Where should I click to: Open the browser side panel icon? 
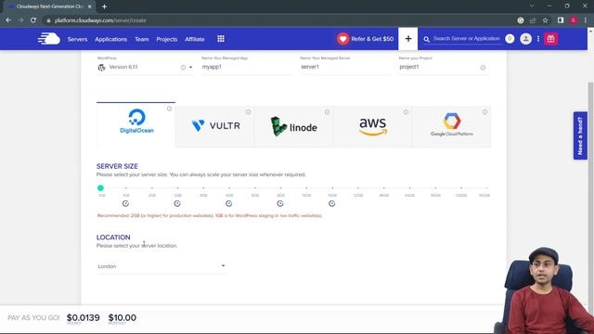(561, 20)
